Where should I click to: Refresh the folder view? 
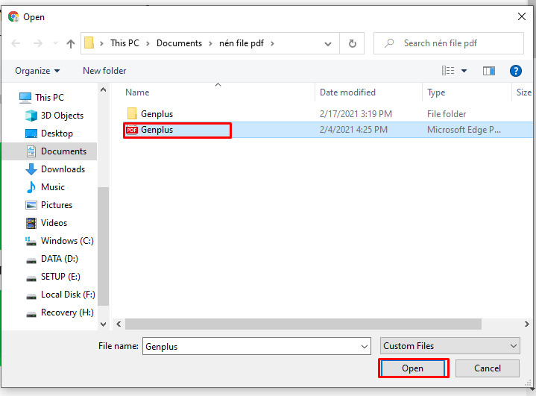coord(352,43)
